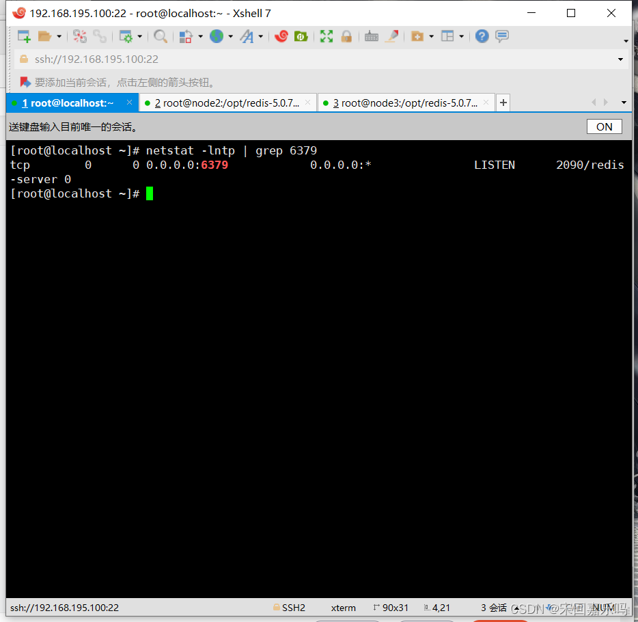Switch to tab 2 root@node2
Viewport: 638px width, 622px height.
pyautogui.click(x=227, y=103)
